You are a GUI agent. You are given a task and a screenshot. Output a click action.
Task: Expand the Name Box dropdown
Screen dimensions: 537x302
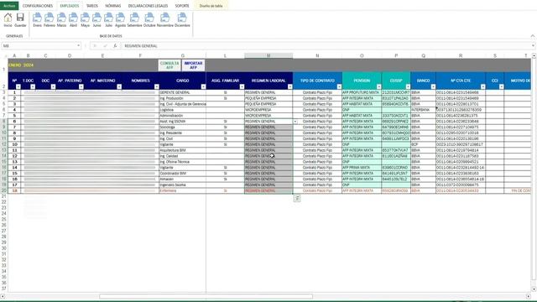(x=78, y=45)
